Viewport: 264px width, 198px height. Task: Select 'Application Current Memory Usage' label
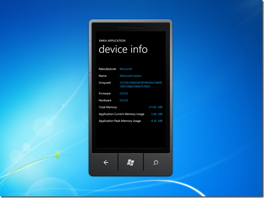(121, 114)
